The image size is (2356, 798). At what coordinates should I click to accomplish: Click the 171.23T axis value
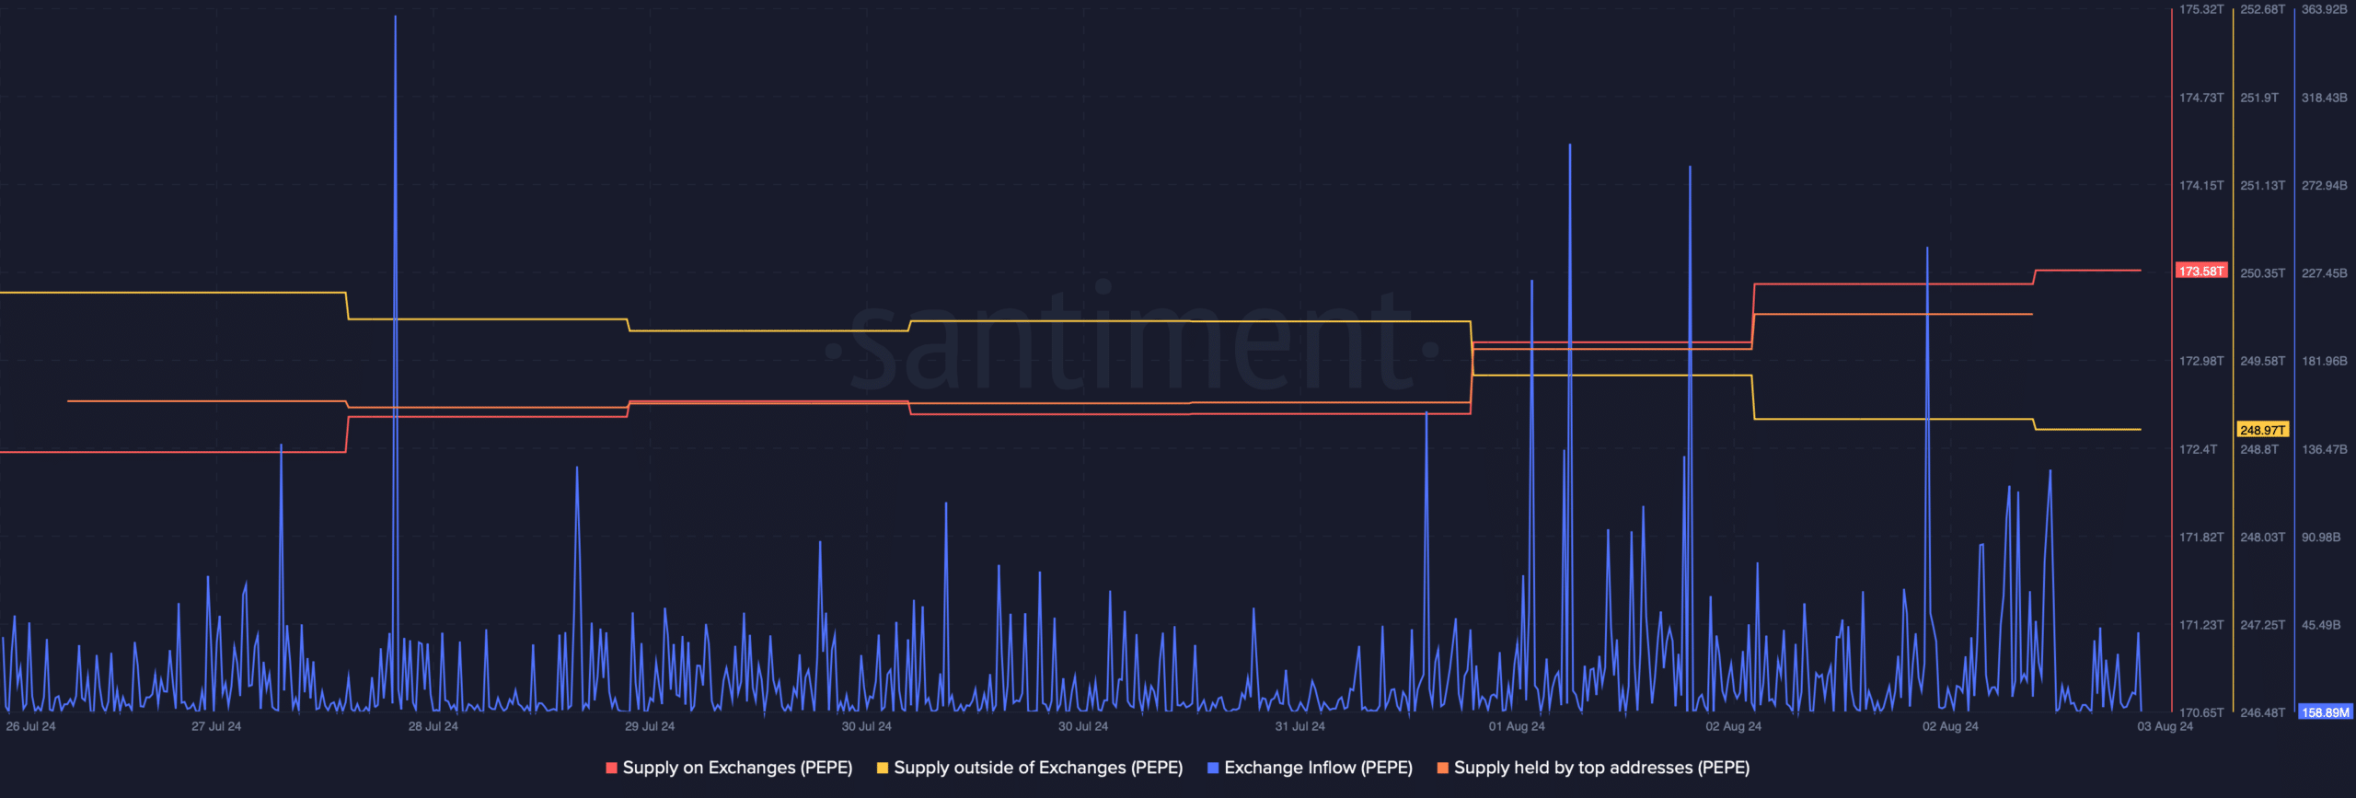pos(2201,625)
